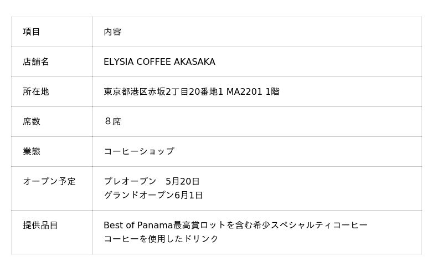443x271 pixels.
Task: Select the オープン予定 row label
Action: click(49, 181)
